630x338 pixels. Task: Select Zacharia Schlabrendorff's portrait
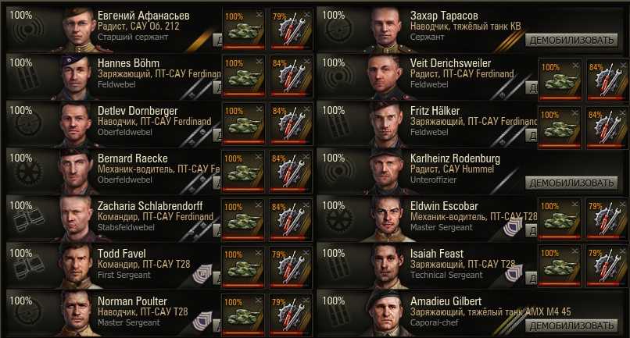click(x=77, y=219)
